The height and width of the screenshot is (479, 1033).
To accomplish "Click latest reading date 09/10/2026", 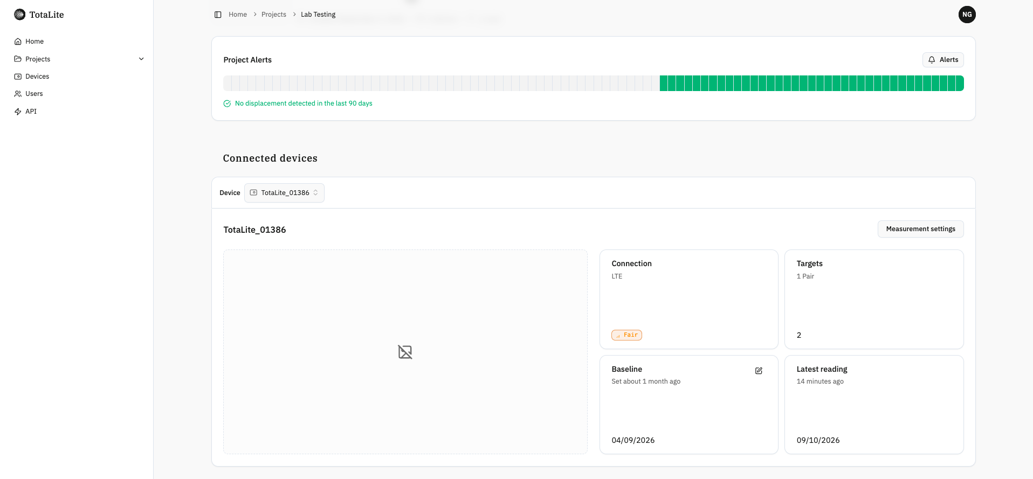I will [x=818, y=440].
